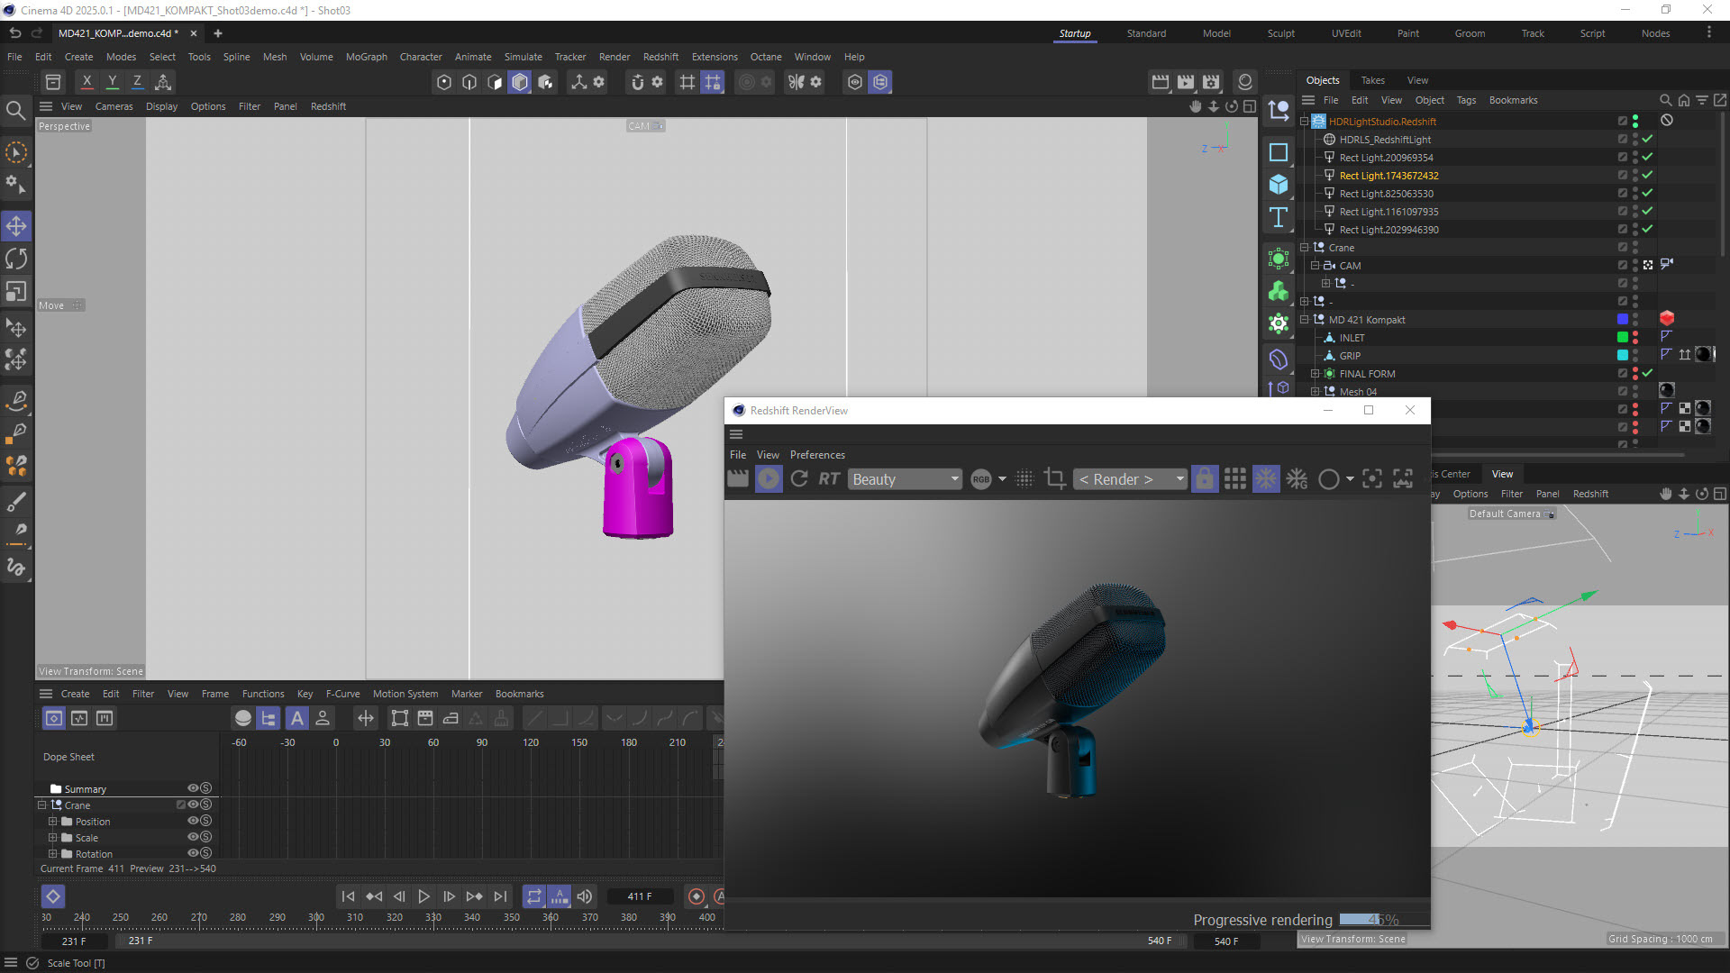Select the Scale tool in left toolbar

click(16, 292)
